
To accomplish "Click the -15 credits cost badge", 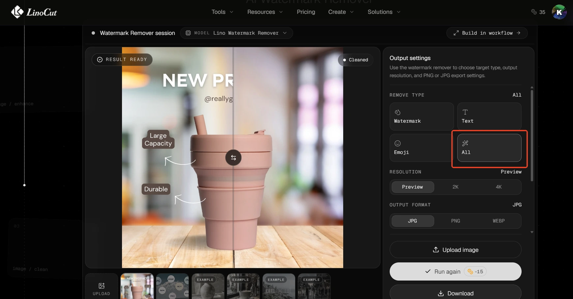I will [475, 272].
